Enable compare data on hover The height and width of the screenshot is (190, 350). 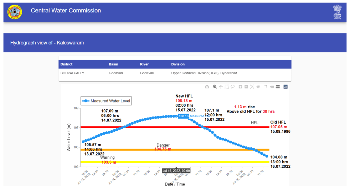pos(277,87)
